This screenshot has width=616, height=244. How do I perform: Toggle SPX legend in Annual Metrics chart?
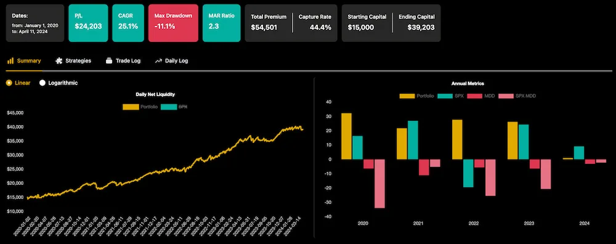[450, 96]
